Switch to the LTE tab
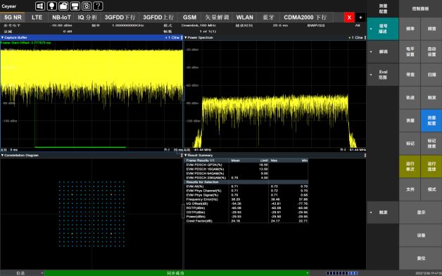This screenshot has height=276, width=442. click(x=37, y=18)
